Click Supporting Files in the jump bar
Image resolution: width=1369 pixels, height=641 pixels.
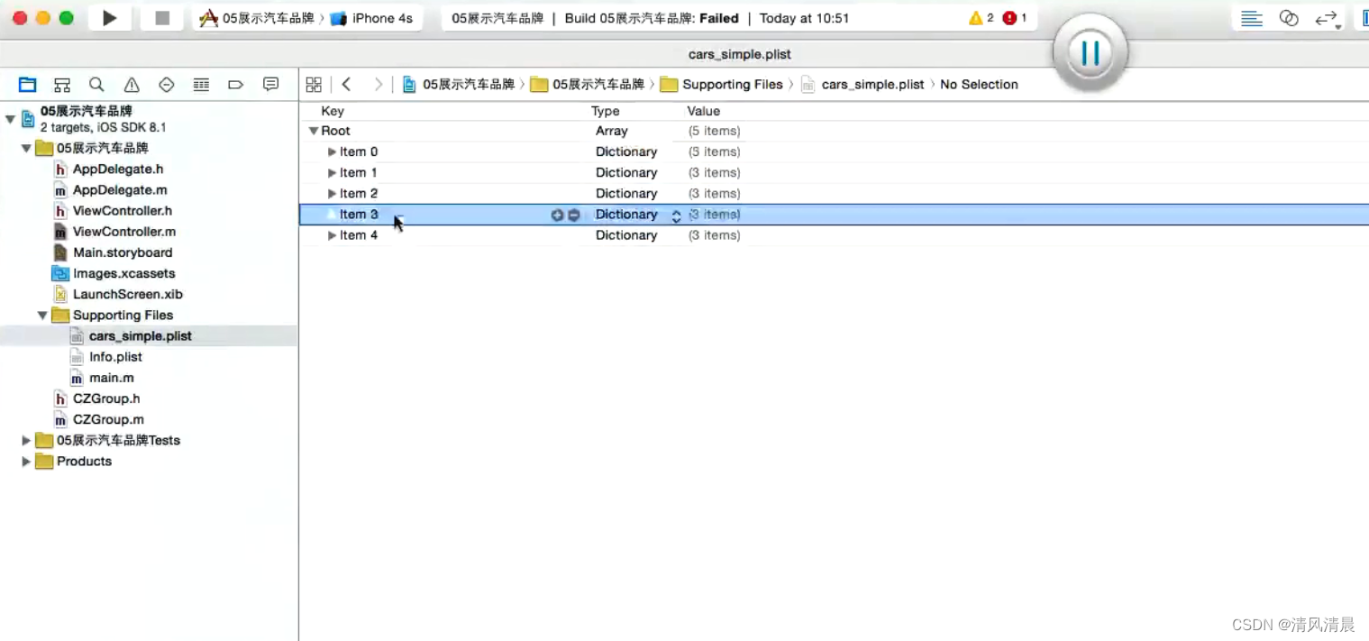point(722,85)
